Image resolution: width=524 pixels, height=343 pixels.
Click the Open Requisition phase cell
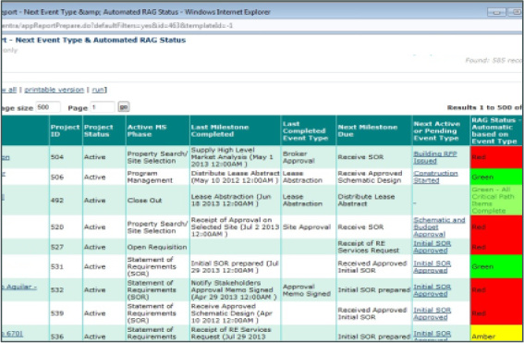point(157,247)
